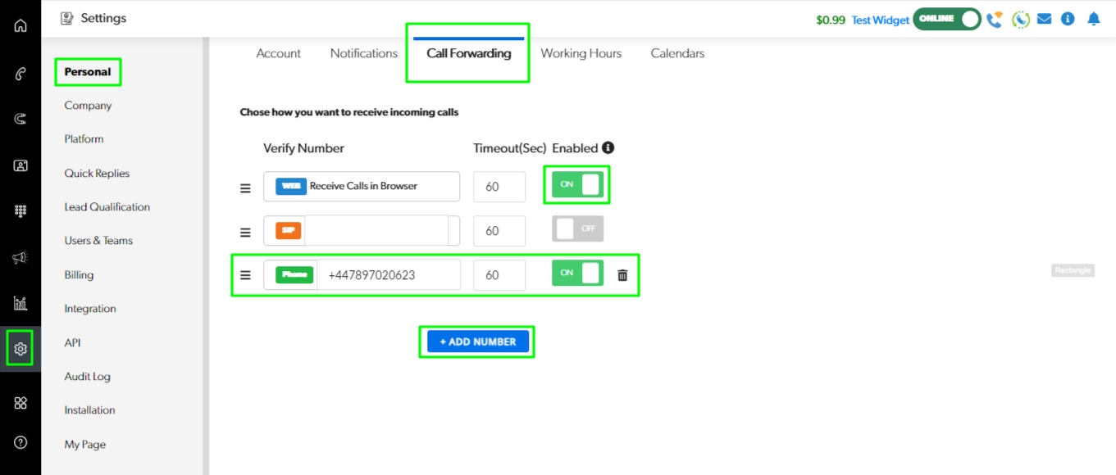This screenshot has height=475, width=1116.
Task: Open the Test Widget link
Action: click(880, 20)
